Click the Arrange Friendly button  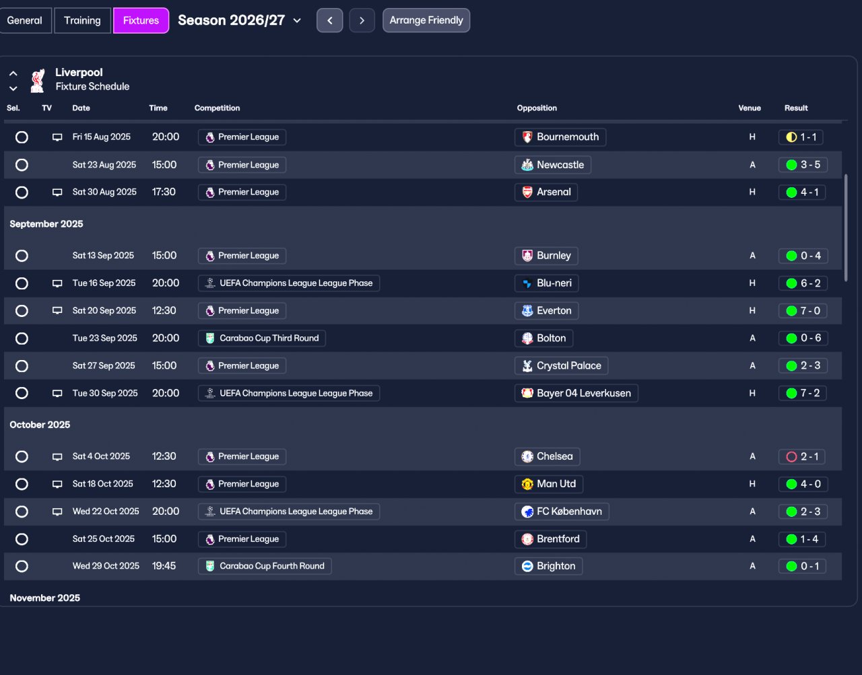point(426,20)
